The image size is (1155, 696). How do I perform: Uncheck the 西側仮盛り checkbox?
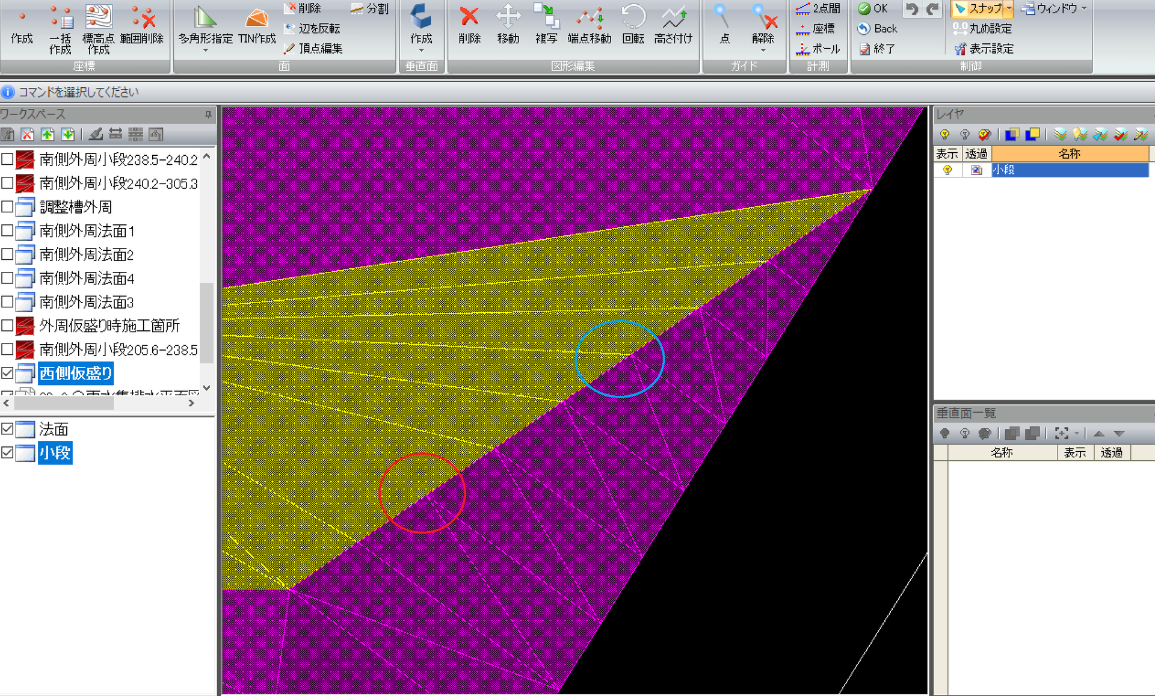7,373
